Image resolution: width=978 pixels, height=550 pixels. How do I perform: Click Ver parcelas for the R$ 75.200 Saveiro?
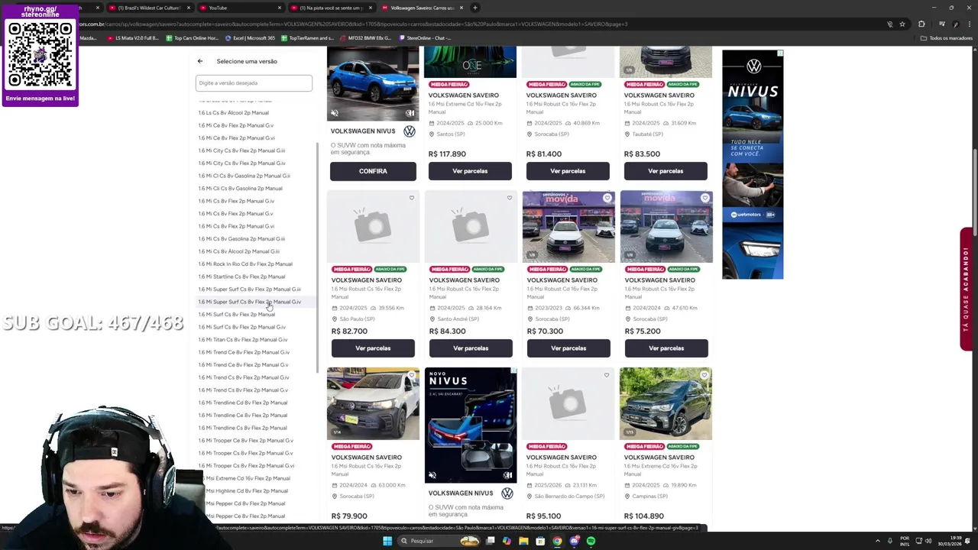click(x=666, y=348)
